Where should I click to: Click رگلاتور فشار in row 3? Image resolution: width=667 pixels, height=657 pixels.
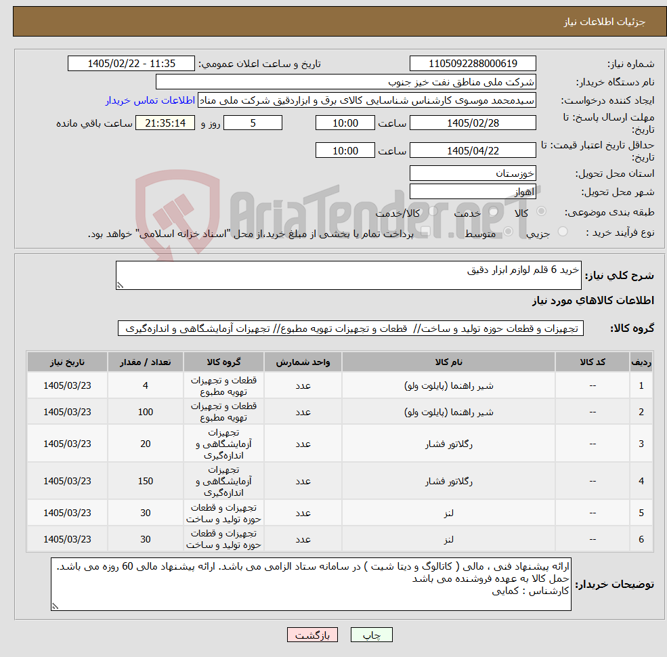pos(448,444)
